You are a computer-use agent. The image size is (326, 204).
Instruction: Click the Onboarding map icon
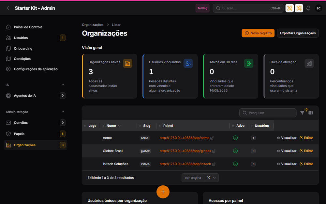(x=8, y=49)
